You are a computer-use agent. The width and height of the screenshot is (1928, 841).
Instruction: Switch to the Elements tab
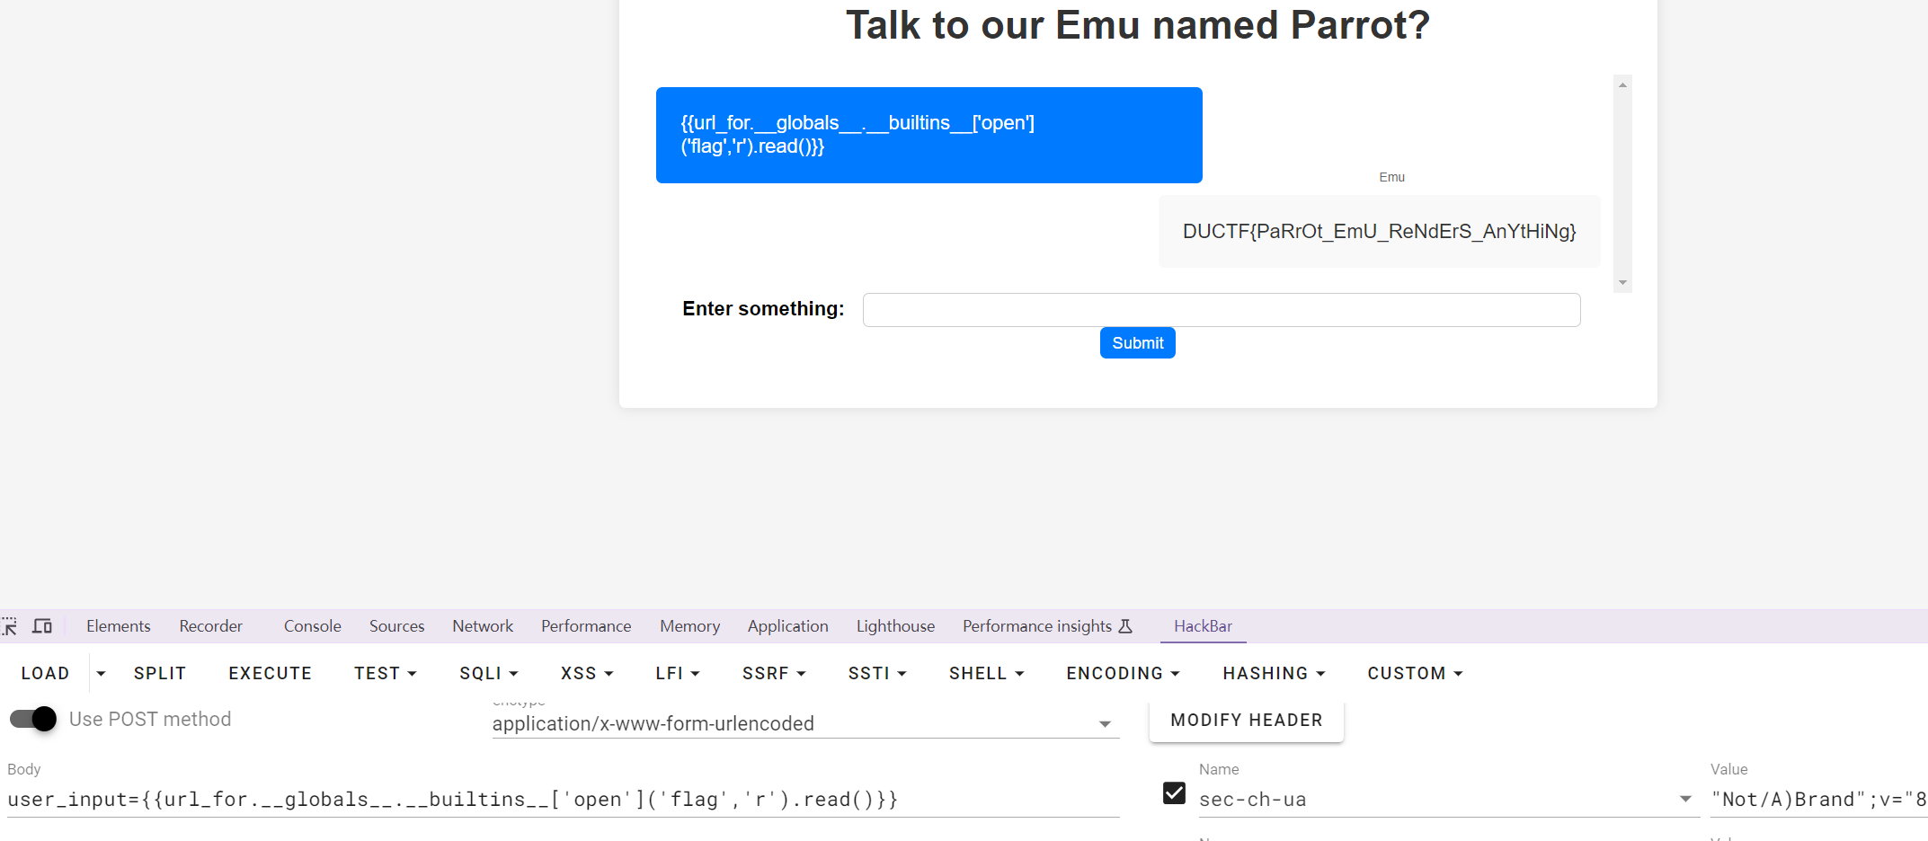(x=119, y=626)
